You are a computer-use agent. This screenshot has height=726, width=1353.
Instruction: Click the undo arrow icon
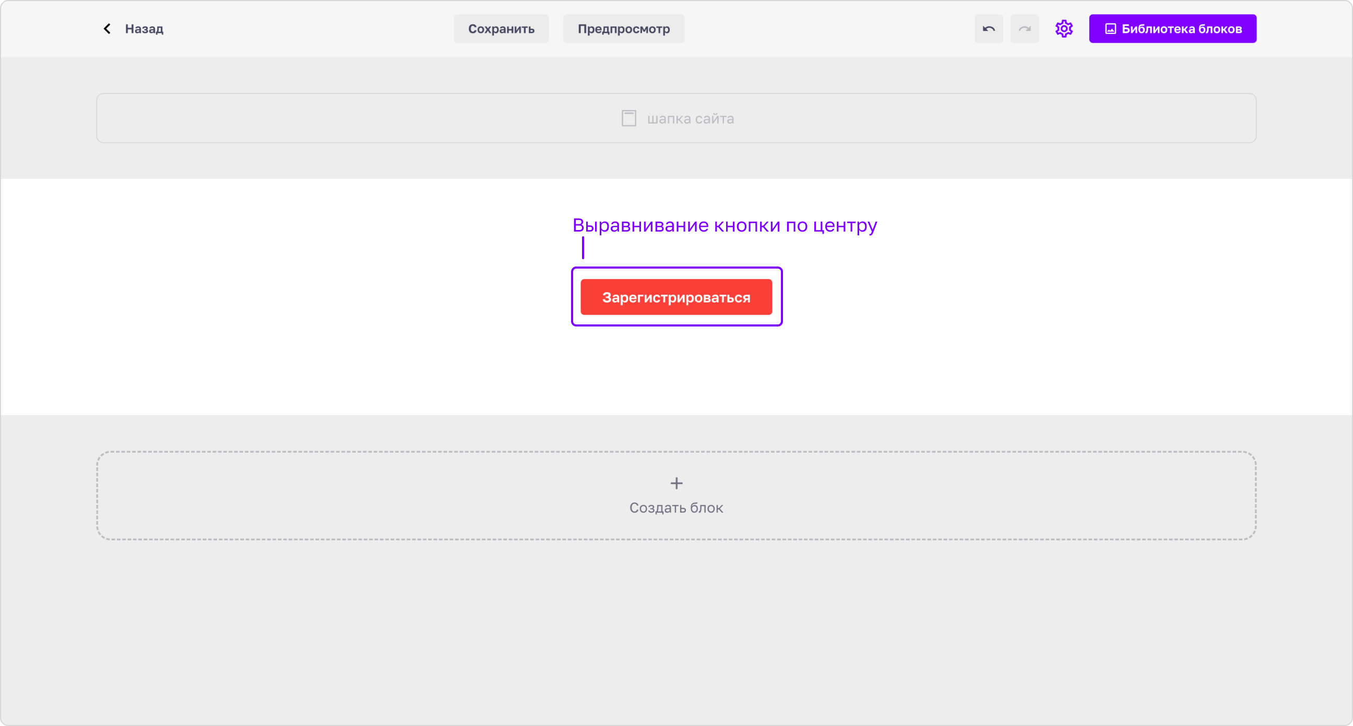(x=989, y=29)
